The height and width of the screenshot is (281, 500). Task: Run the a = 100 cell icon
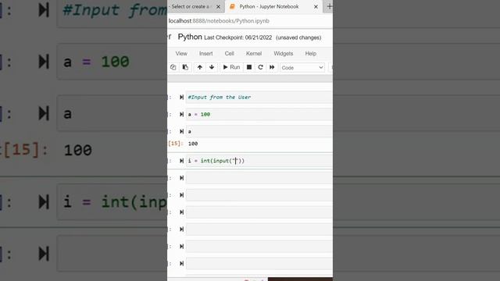pos(181,115)
